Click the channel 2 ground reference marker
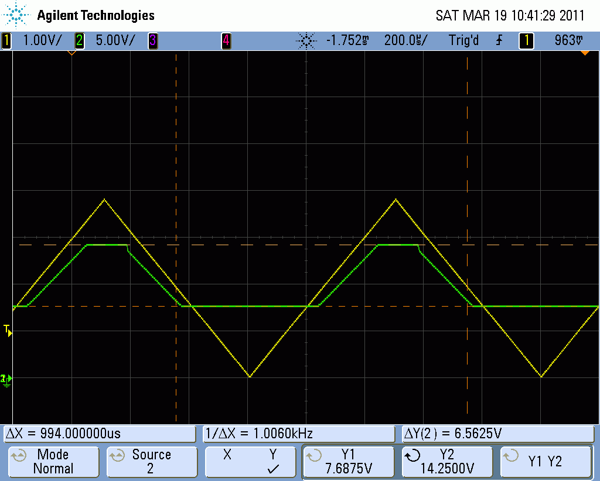Viewport: 600px width, 481px height. (x=6, y=380)
